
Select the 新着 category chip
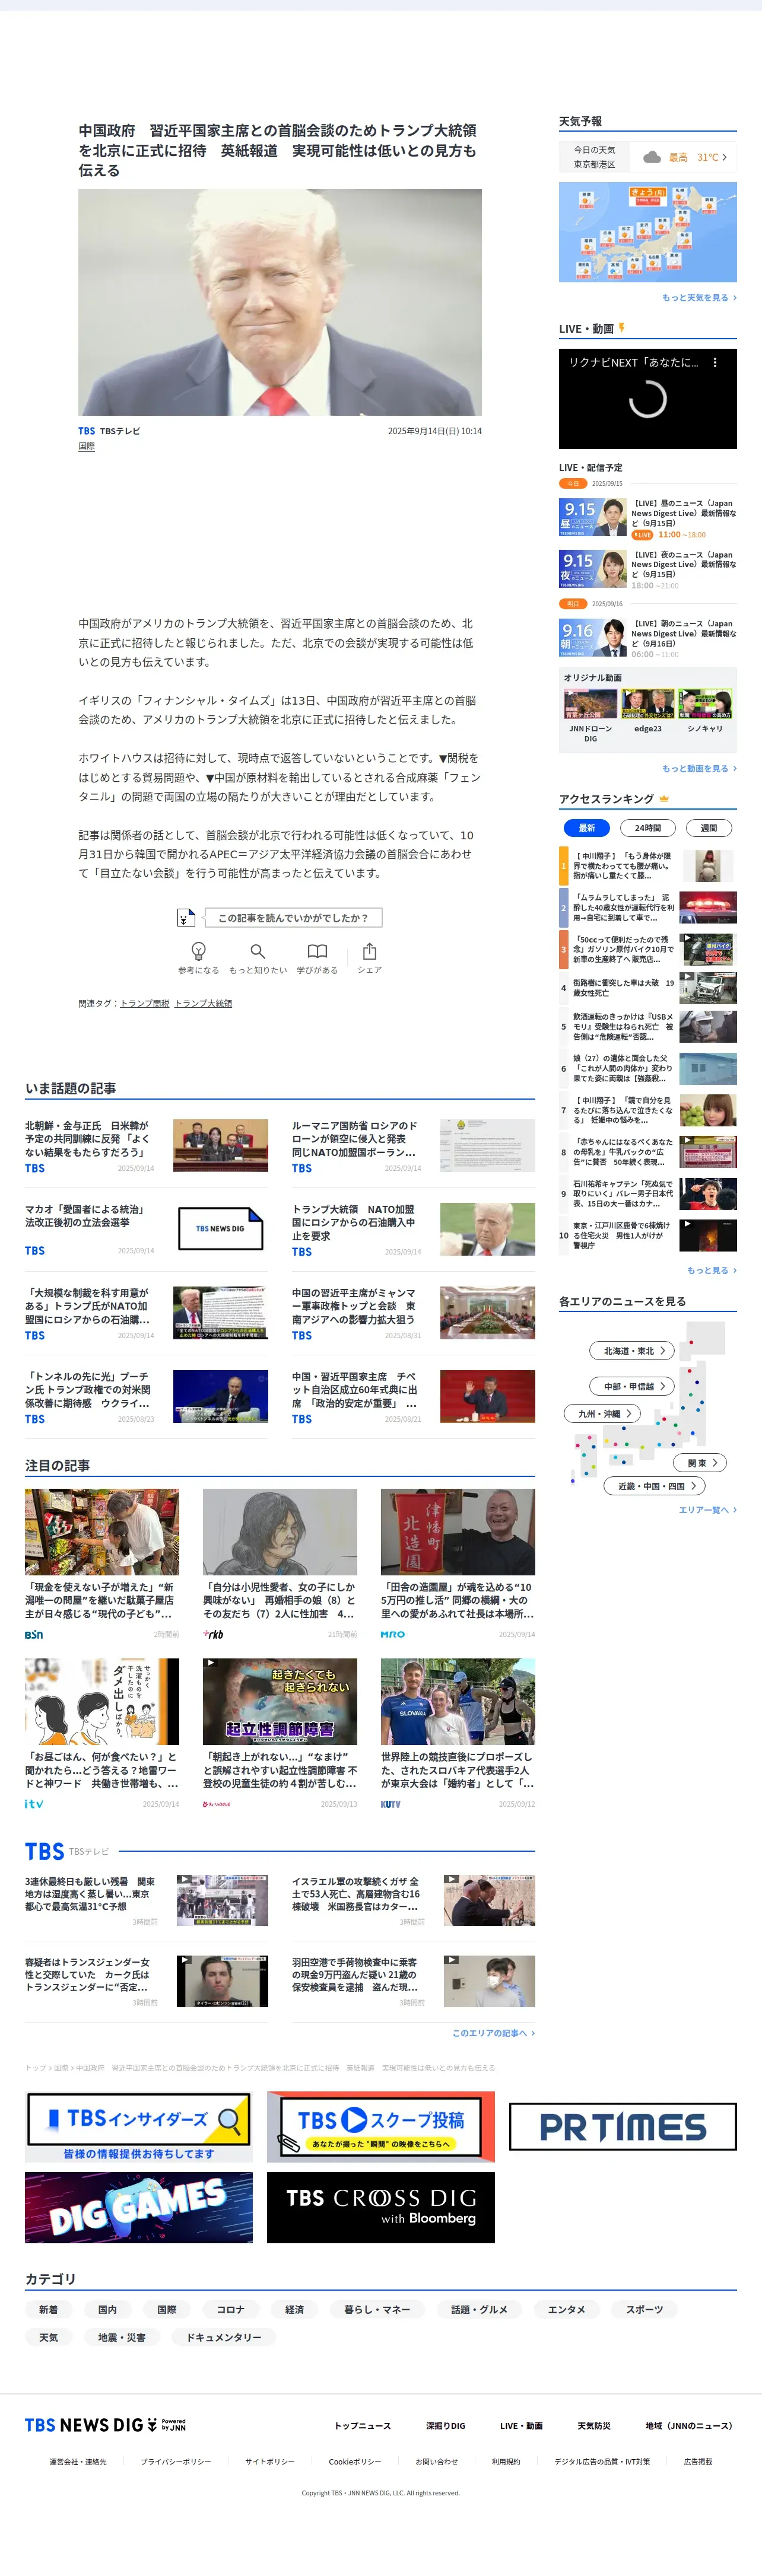tap(48, 2310)
